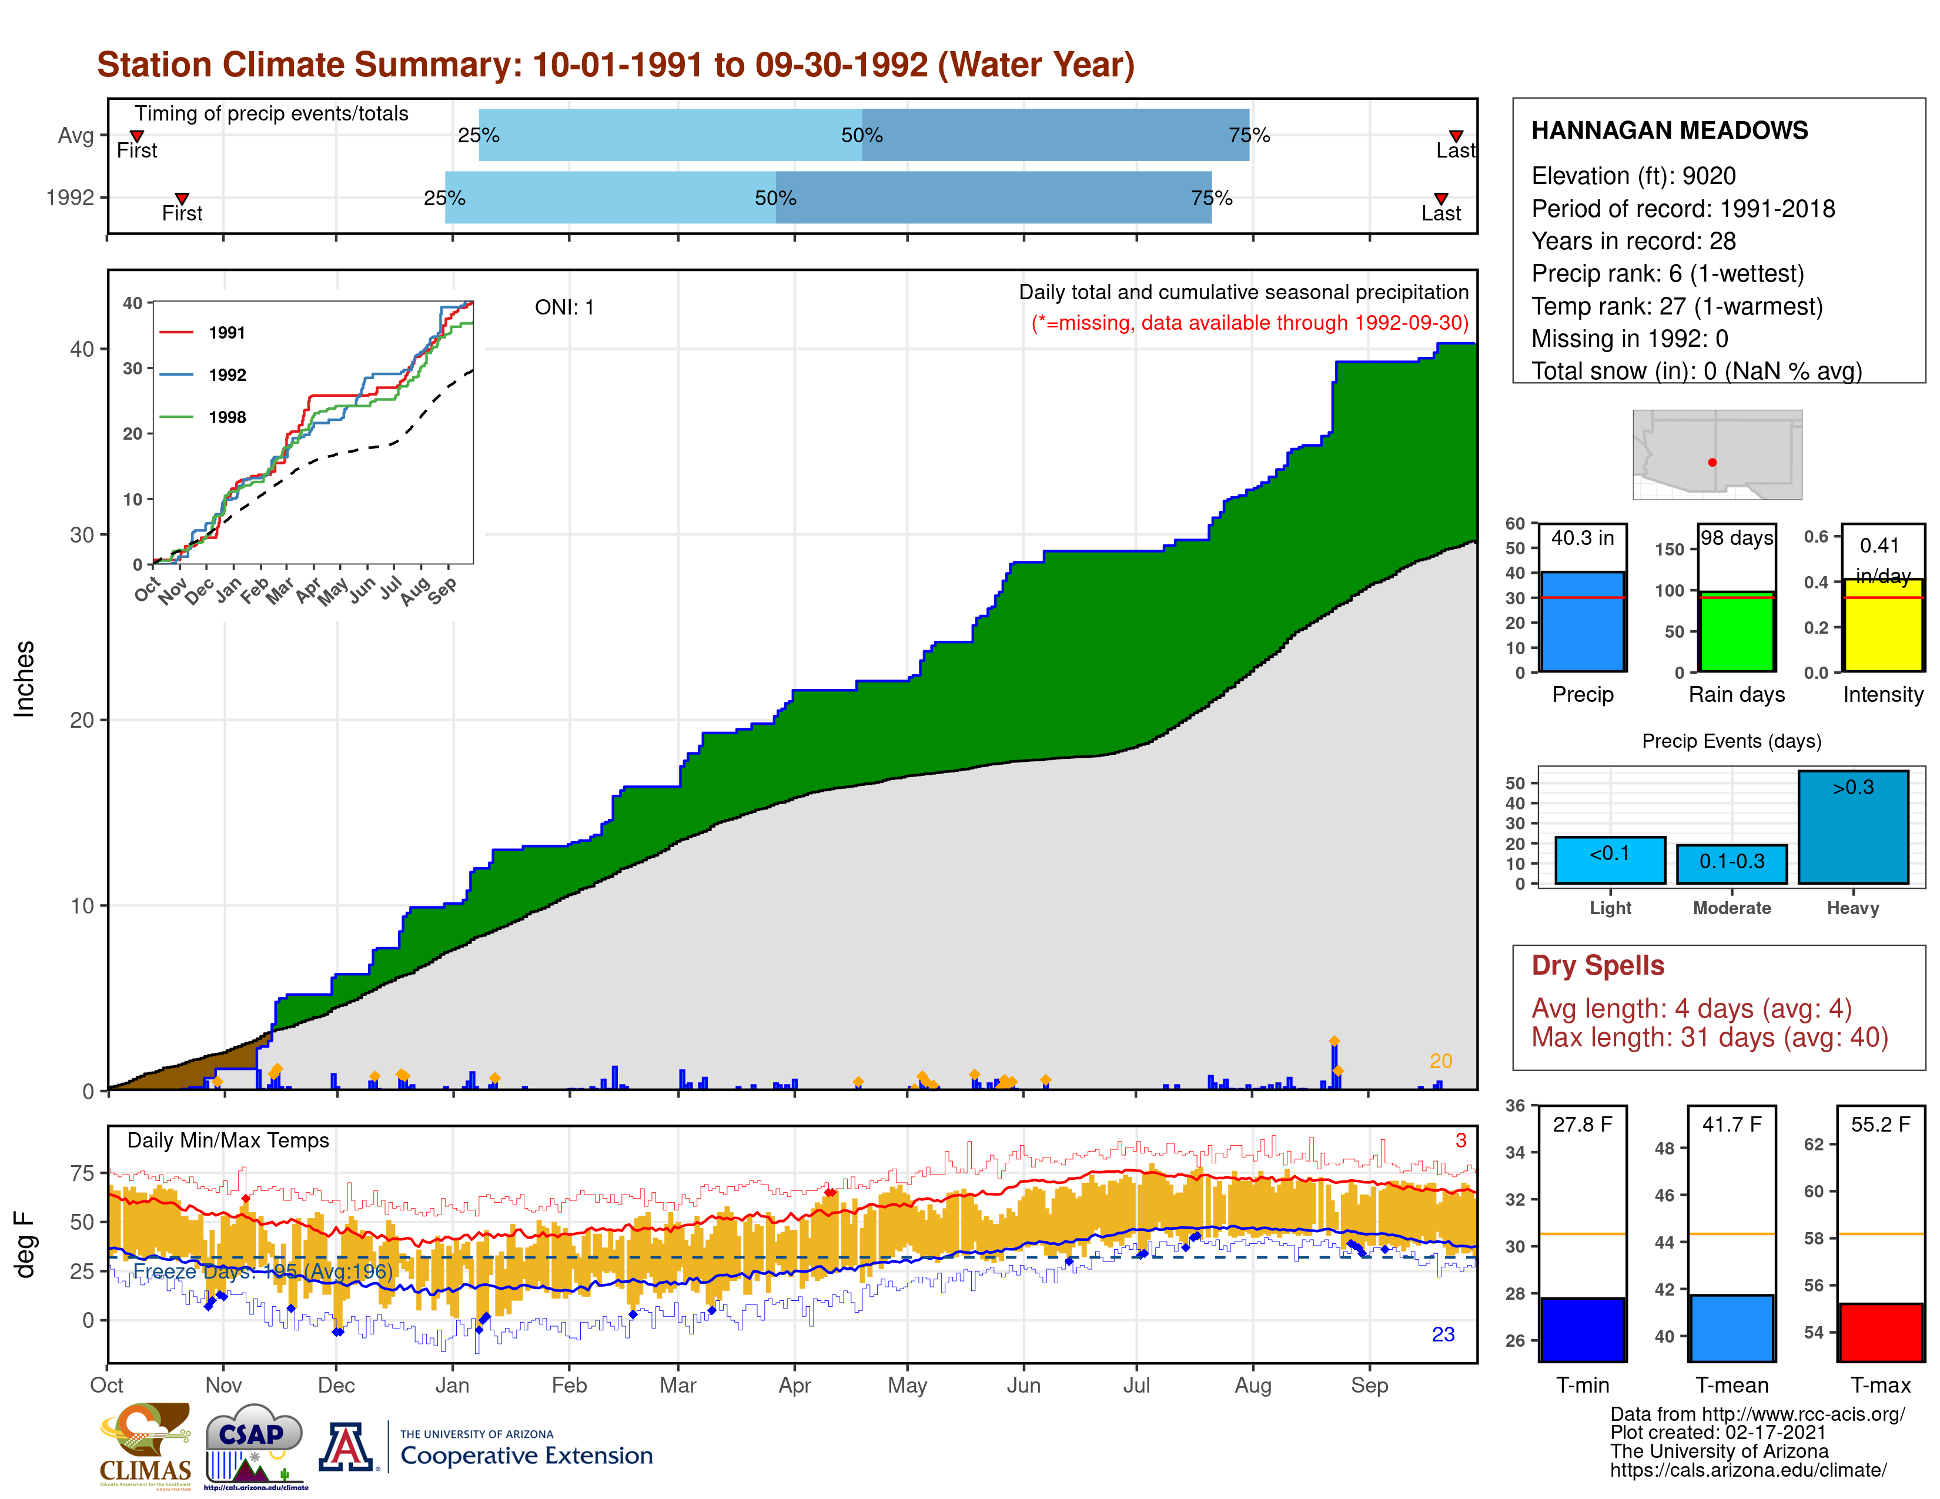Click the 1991 red legend entry
Image resolution: width=1940 pixels, height=1499 pixels.
pyautogui.click(x=203, y=332)
